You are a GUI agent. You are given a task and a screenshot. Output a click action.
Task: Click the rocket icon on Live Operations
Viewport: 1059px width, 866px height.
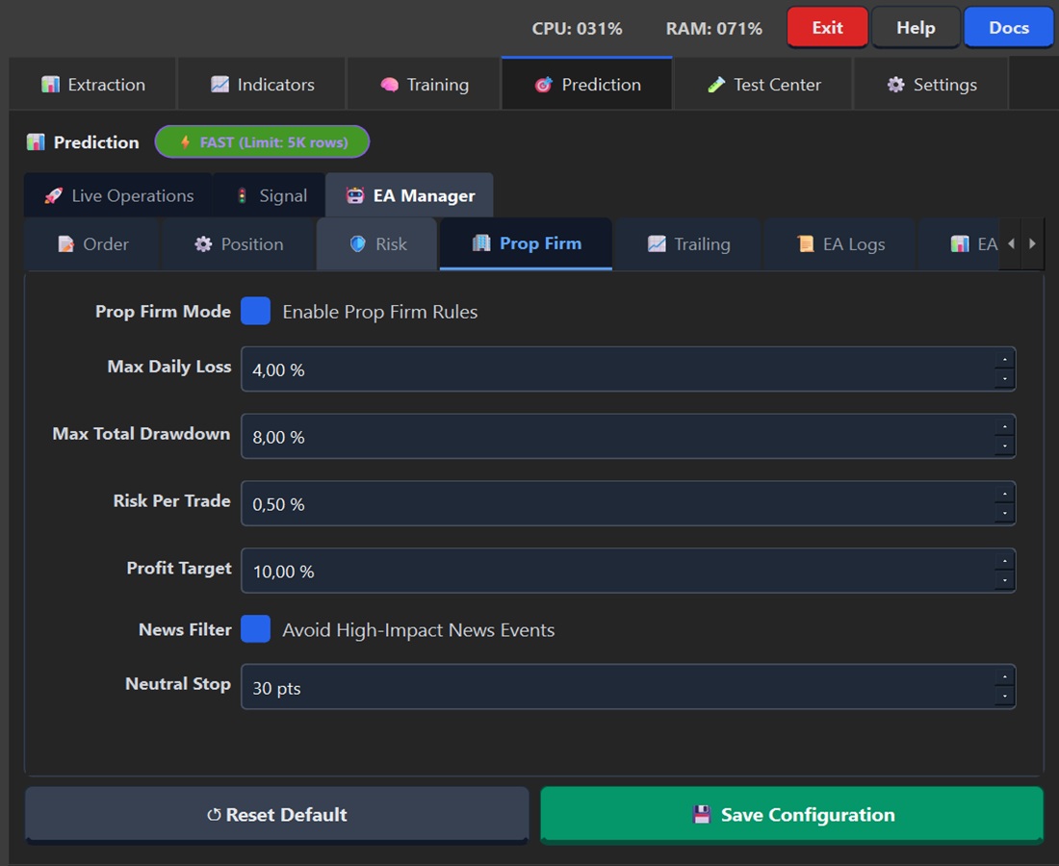point(54,196)
